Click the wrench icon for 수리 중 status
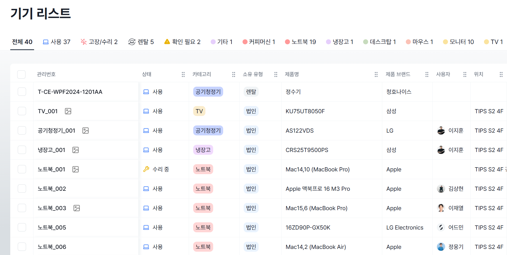The image size is (507, 255). pos(146,169)
